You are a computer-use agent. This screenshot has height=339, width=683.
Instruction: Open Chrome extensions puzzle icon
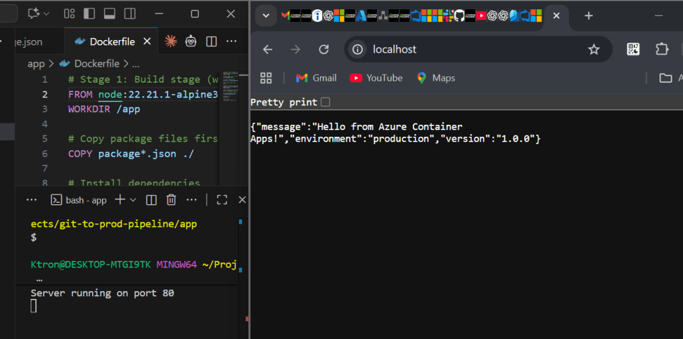(x=662, y=49)
